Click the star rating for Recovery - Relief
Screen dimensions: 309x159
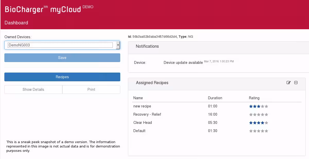coord(259,115)
